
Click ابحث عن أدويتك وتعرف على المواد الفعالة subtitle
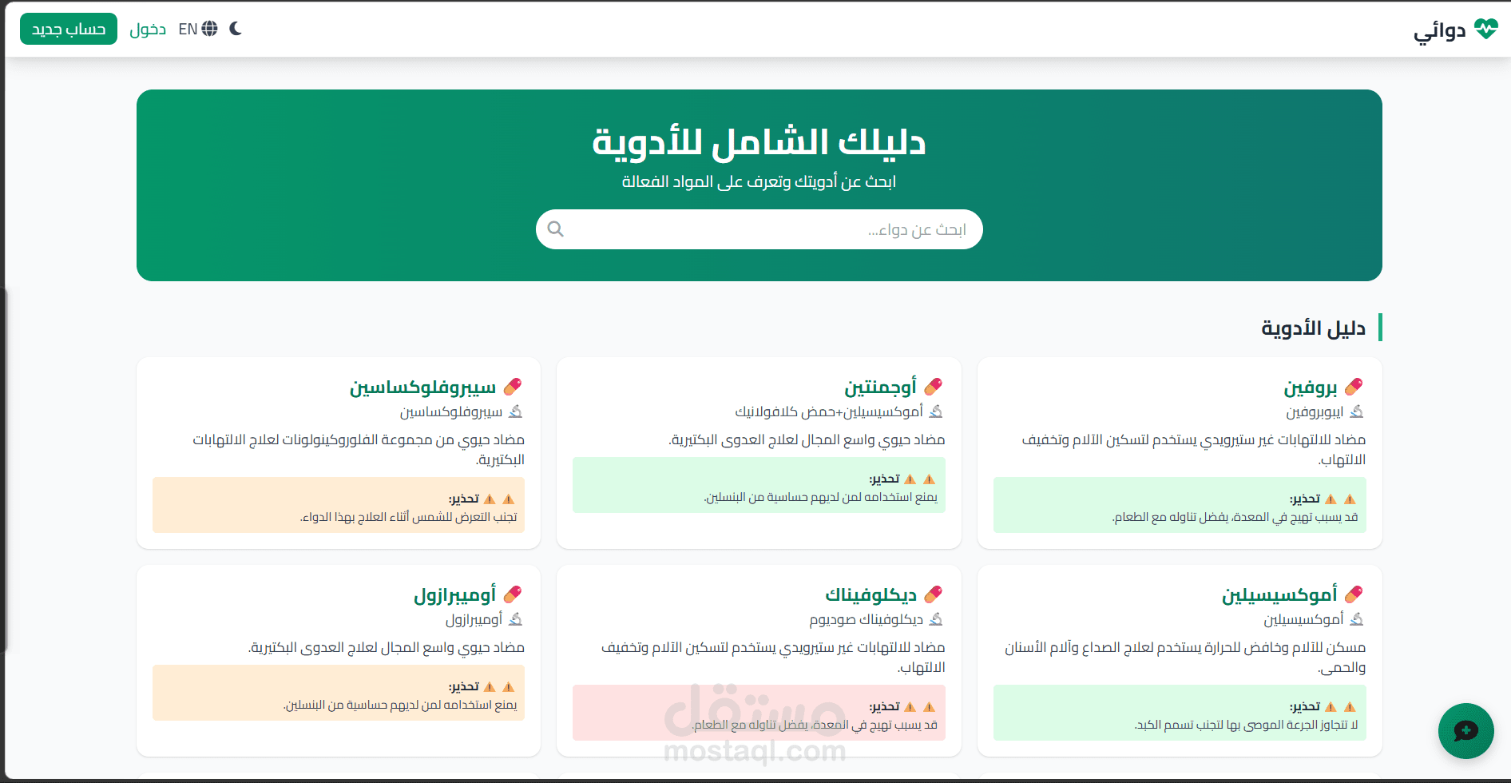(x=759, y=181)
